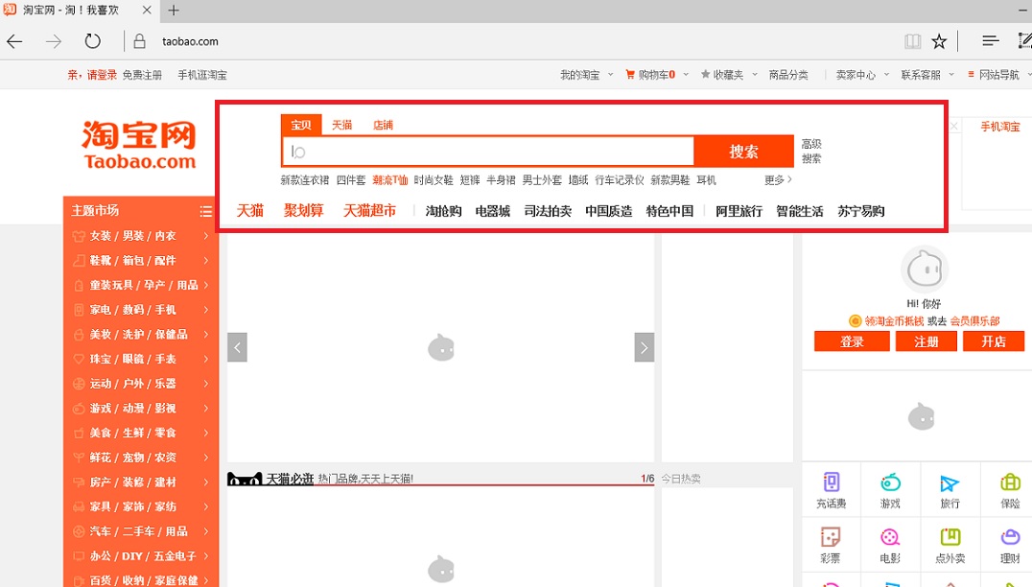Open the reading view book icon
Screen dimensions: 1032x587
point(912,41)
